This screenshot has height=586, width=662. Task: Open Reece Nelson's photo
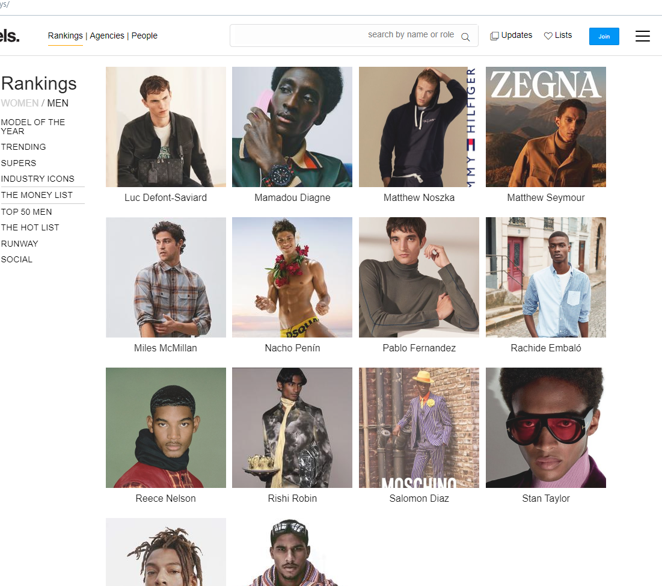coord(165,428)
